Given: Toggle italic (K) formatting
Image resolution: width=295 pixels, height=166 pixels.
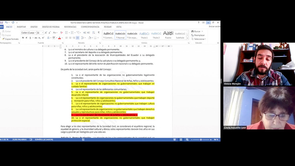Looking at the screenshot, I should [x=27, y=38].
